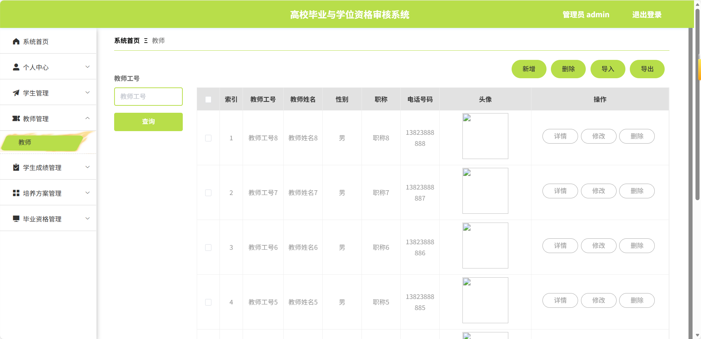701x339 pixels.
Task: Click the 导出 export button
Action: 647,69
